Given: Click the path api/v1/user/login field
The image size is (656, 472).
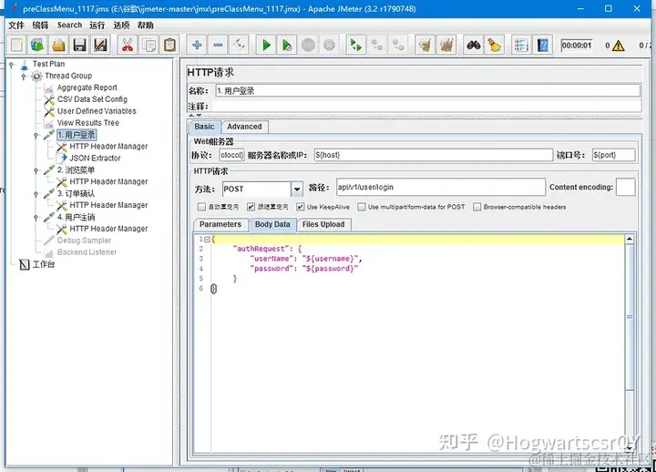Looking at the screenshot, I should (441, 187).
